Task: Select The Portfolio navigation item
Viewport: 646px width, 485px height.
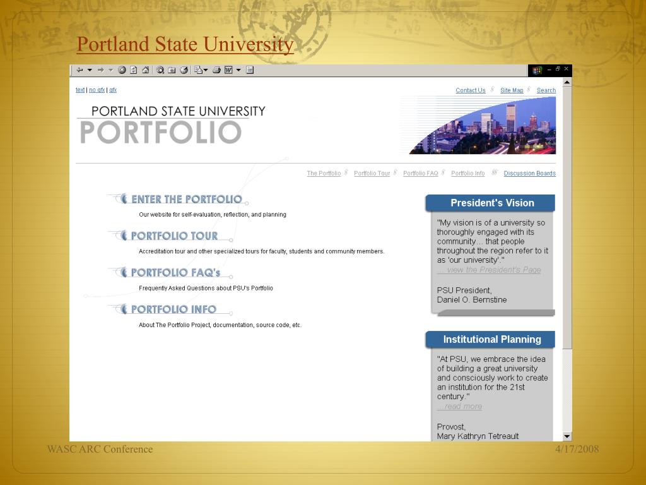Action: coord(324,173)
